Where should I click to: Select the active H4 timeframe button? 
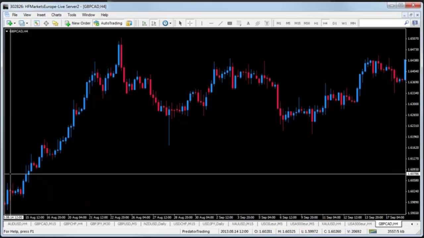point(325,23)
